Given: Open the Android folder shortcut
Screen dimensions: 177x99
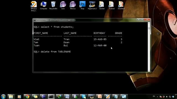Looking at the screenshot, I should point(111,5).
